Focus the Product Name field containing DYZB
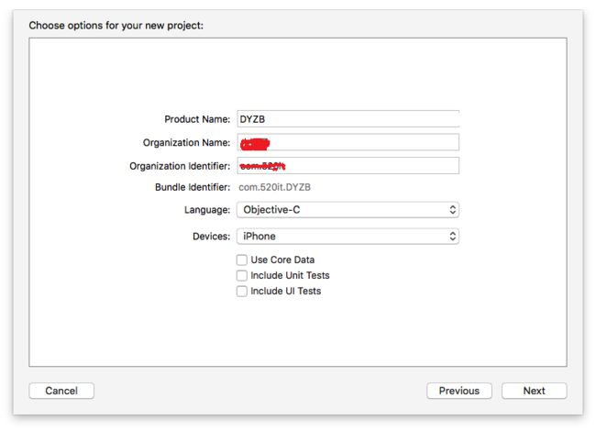596x431 pixels. 348,119
